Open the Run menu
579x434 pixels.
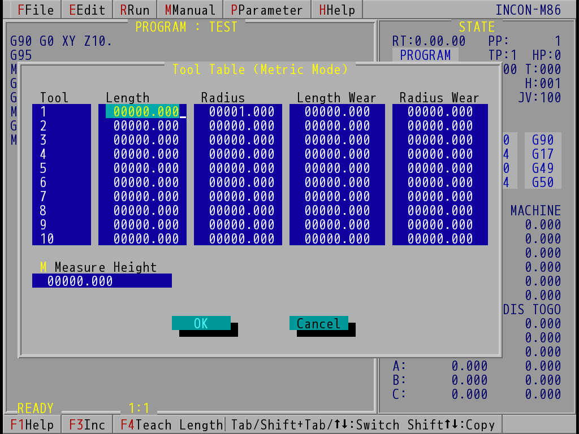(135, 10)
